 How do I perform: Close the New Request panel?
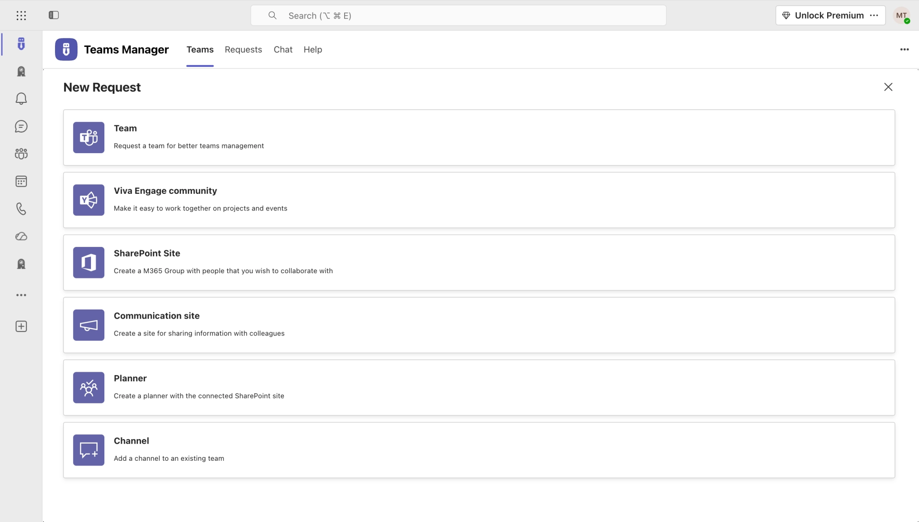point(888,87)
